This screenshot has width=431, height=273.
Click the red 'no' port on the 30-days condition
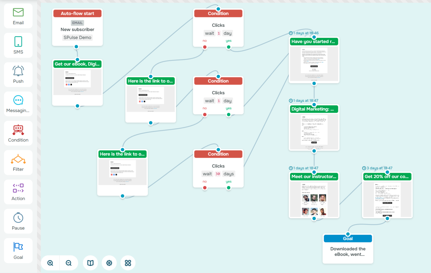pyautogui.click(x=205, y=188)
